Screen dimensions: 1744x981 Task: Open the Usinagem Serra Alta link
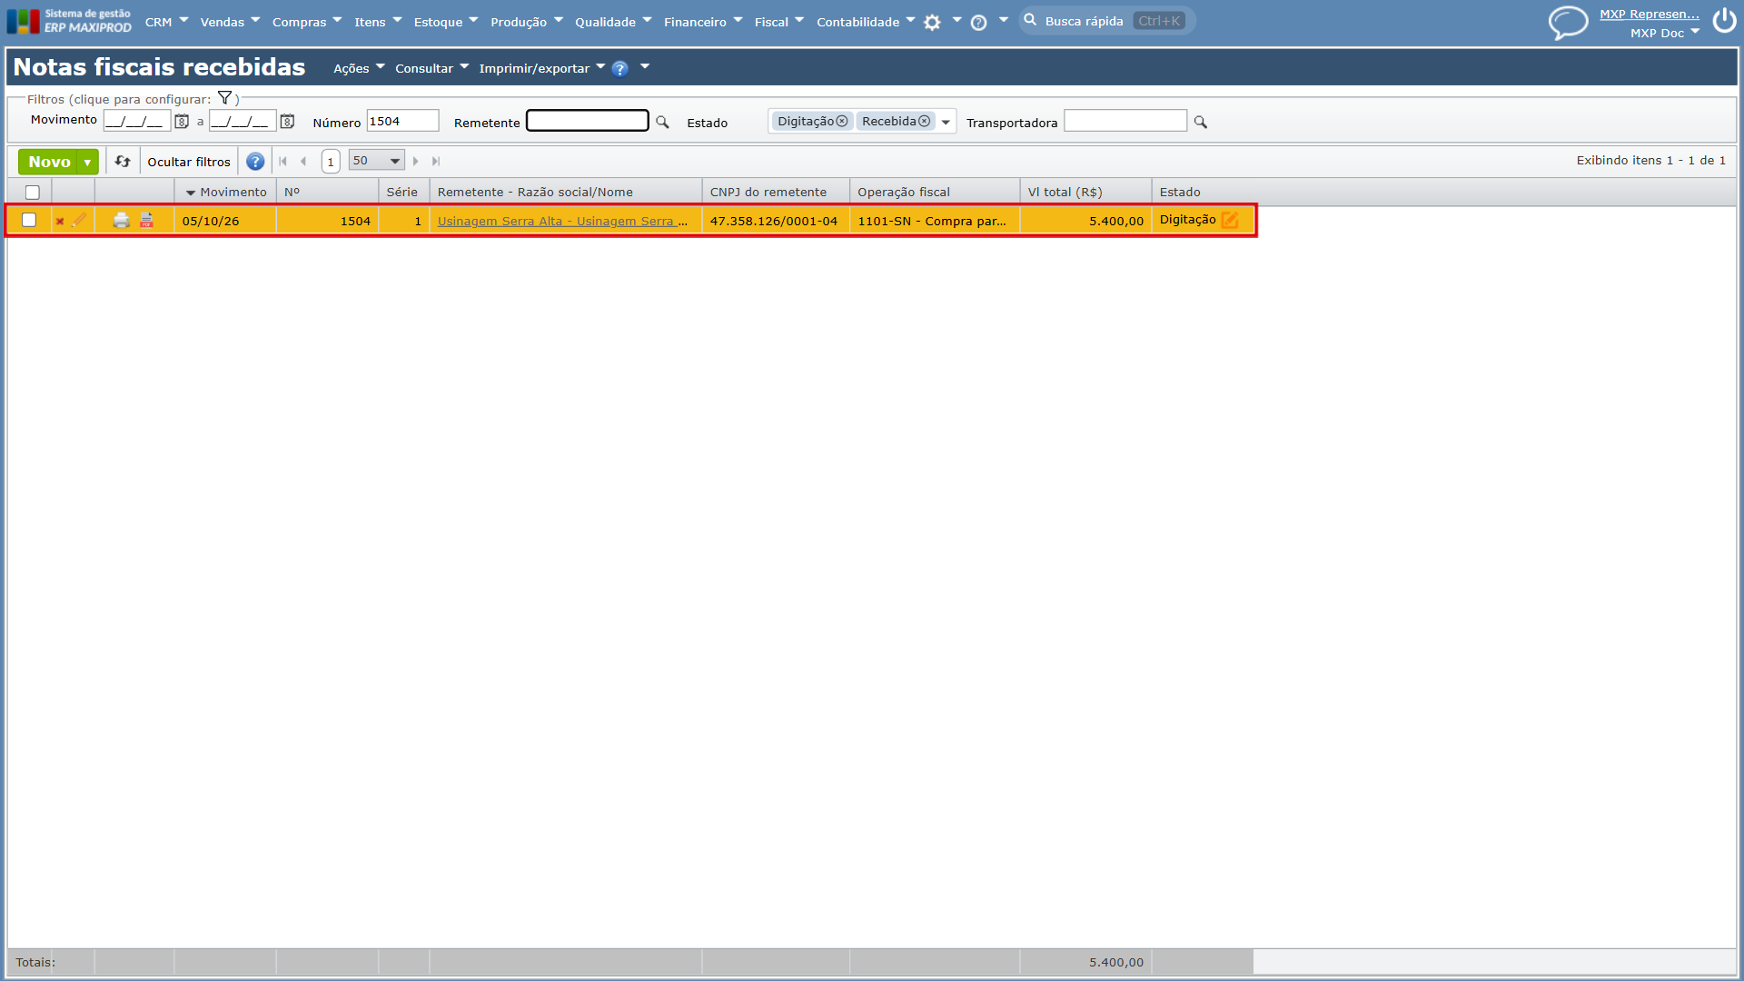point(562,221)
